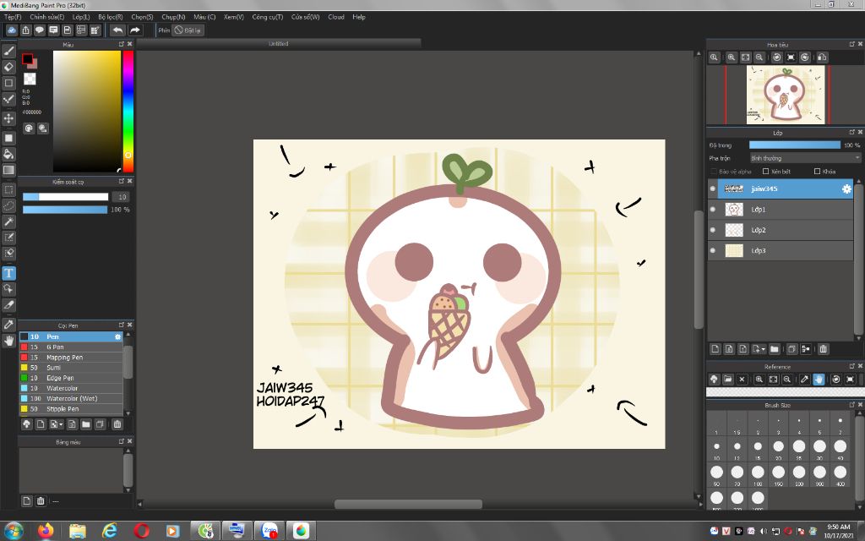Select hand tool in Reference panel
The image size is (865, 541).
tap(819, 380)
